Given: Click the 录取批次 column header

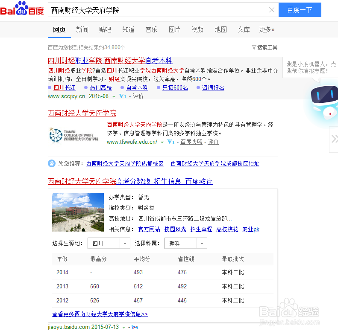Looking at the screenshot, I should pyautogui.click(x=233, y=259).
